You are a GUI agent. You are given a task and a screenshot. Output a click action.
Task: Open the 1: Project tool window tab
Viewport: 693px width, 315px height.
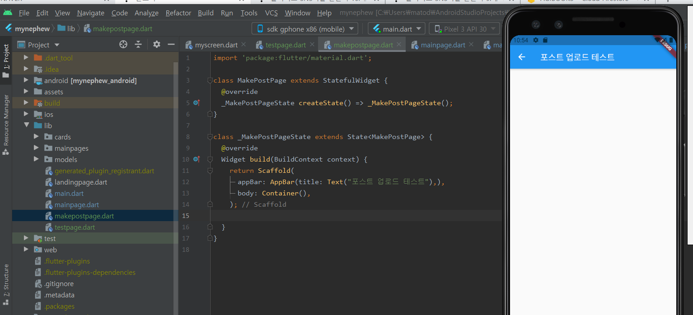pyautogui.click(x=6, y=61)
